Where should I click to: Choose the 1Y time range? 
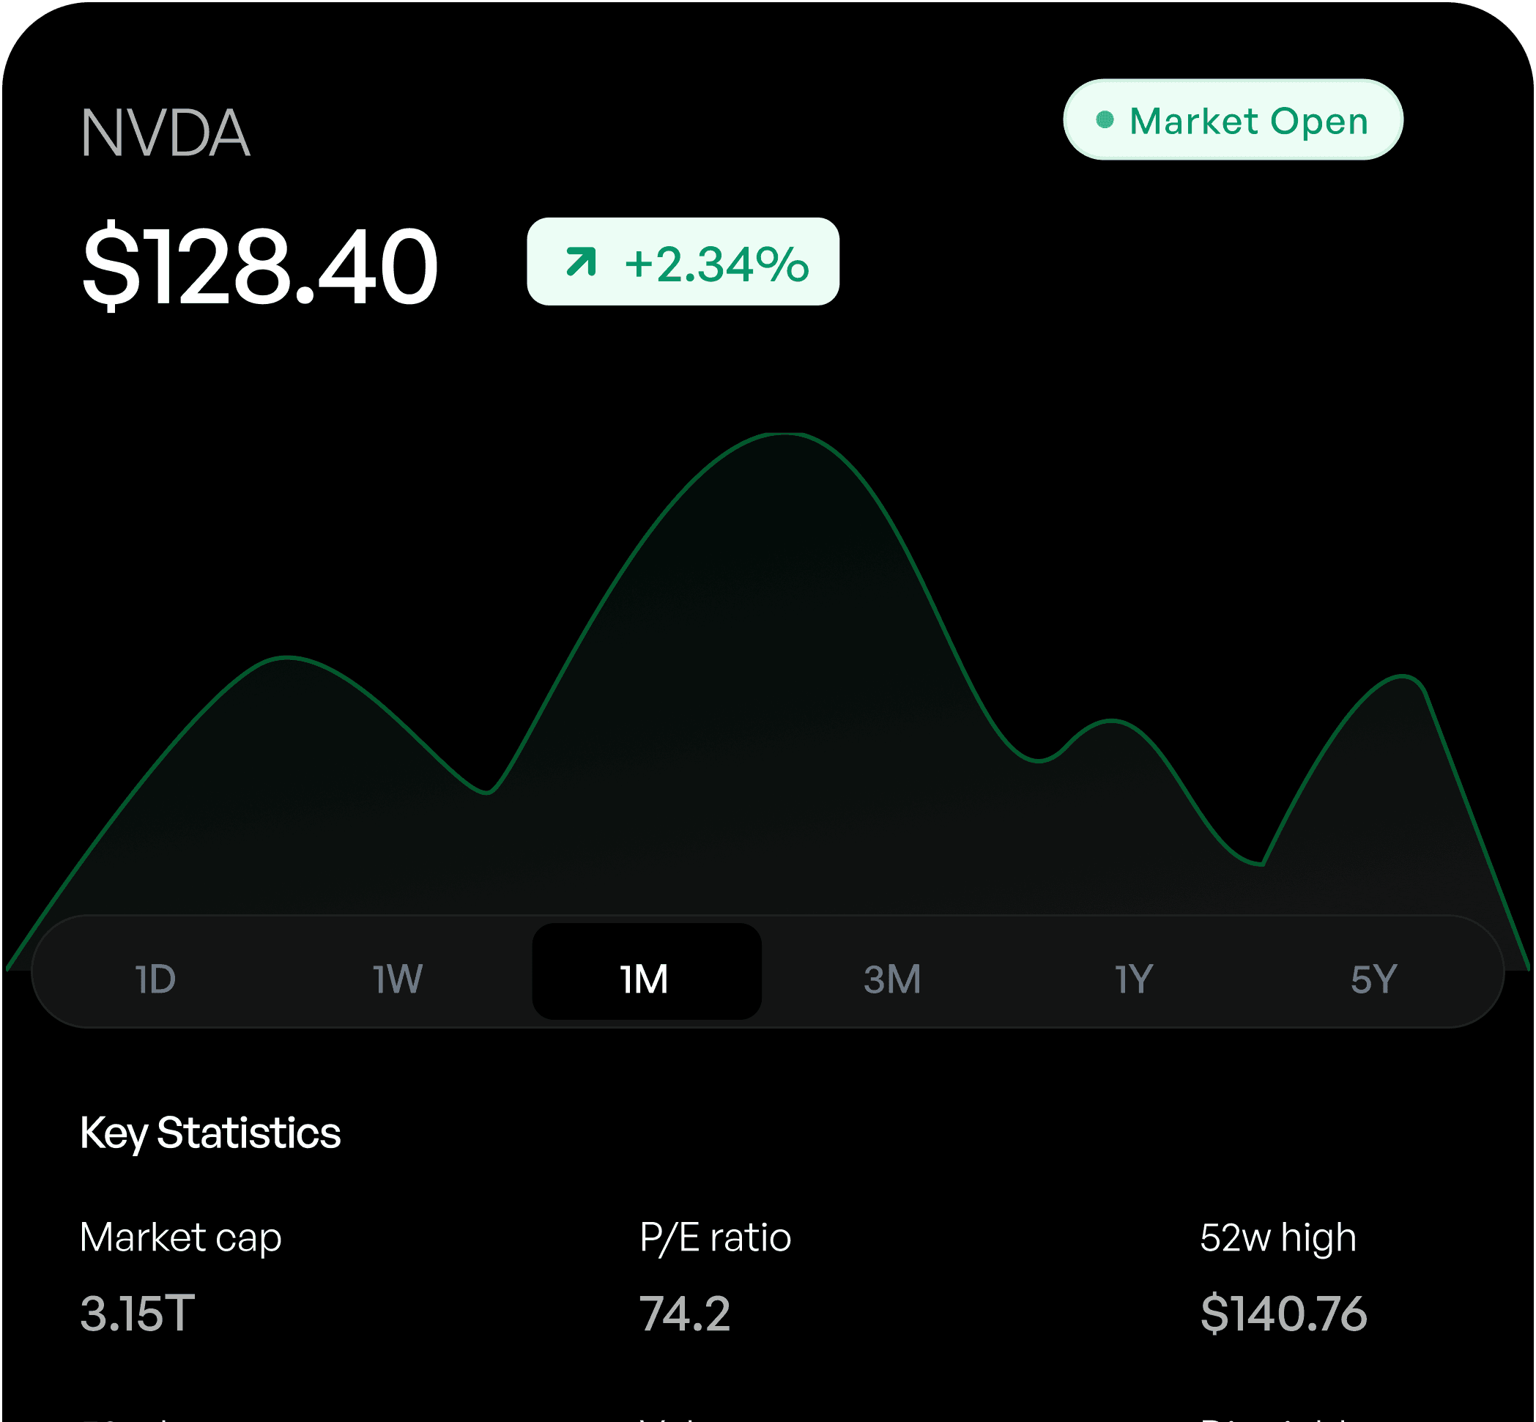coord(1134,980)
